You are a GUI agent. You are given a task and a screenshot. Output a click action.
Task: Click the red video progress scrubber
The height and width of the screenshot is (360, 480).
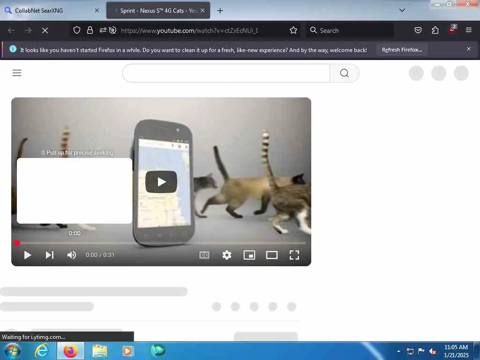coord(17,243)
